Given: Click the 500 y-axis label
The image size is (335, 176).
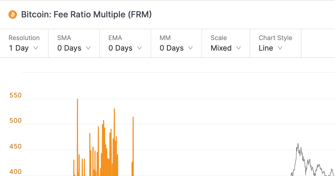Looking at the screenshot, I should (x=15, y=121).
